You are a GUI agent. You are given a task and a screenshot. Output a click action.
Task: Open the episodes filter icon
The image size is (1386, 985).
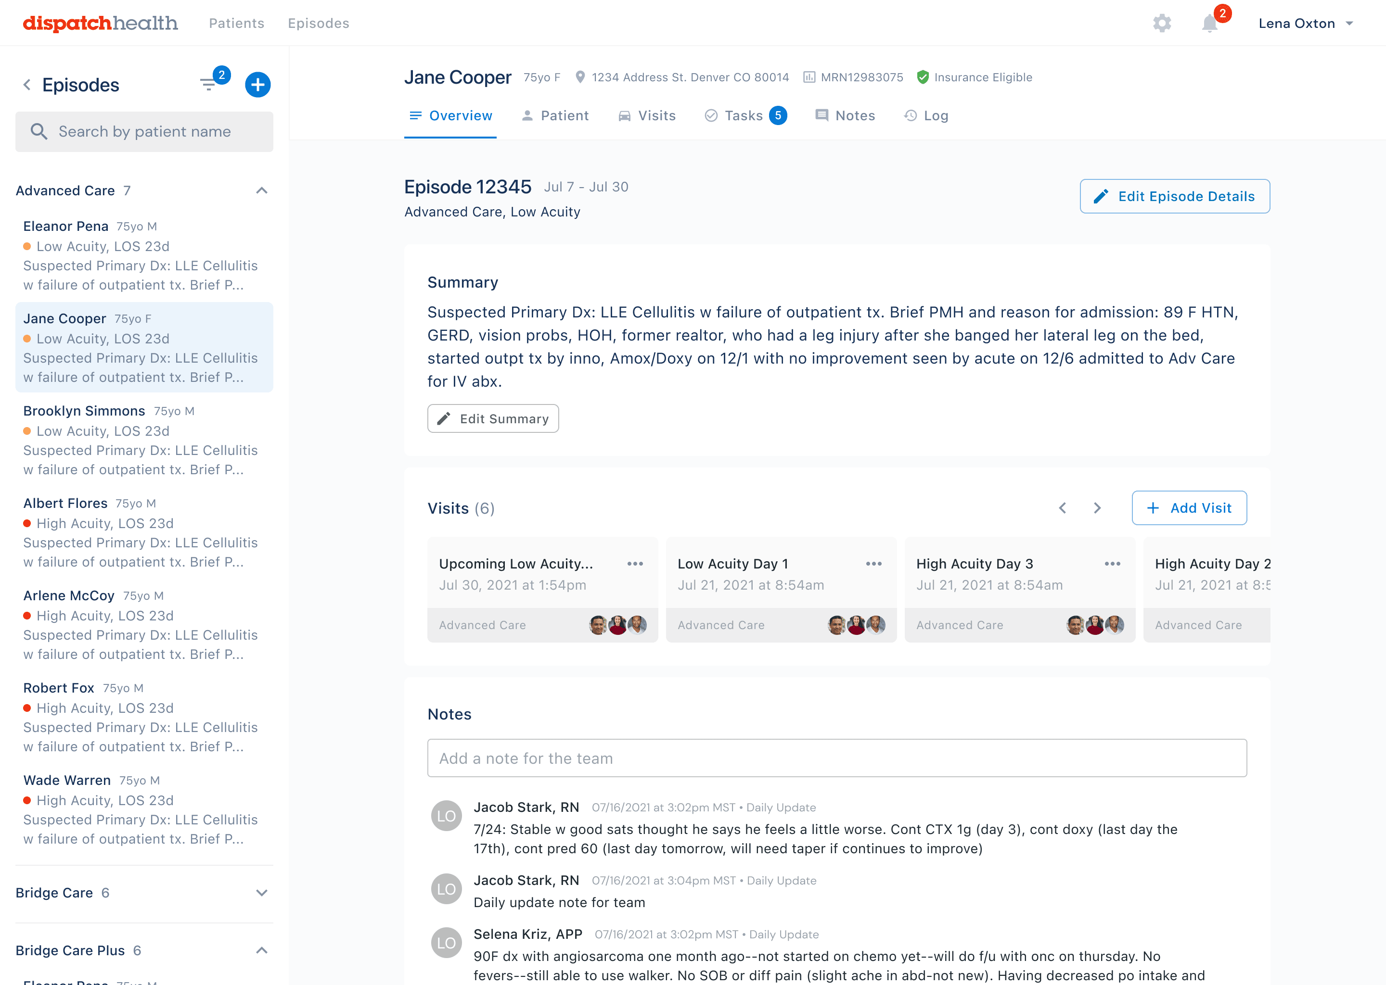pos(209,84)
